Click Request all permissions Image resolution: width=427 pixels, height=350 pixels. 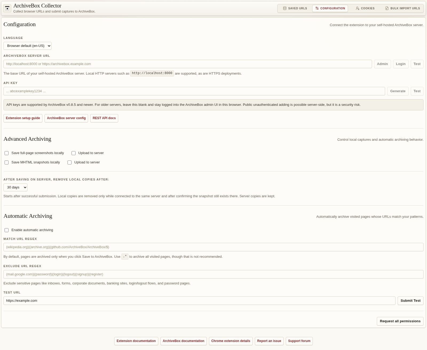pyautogui.click(x=400, y=321)
